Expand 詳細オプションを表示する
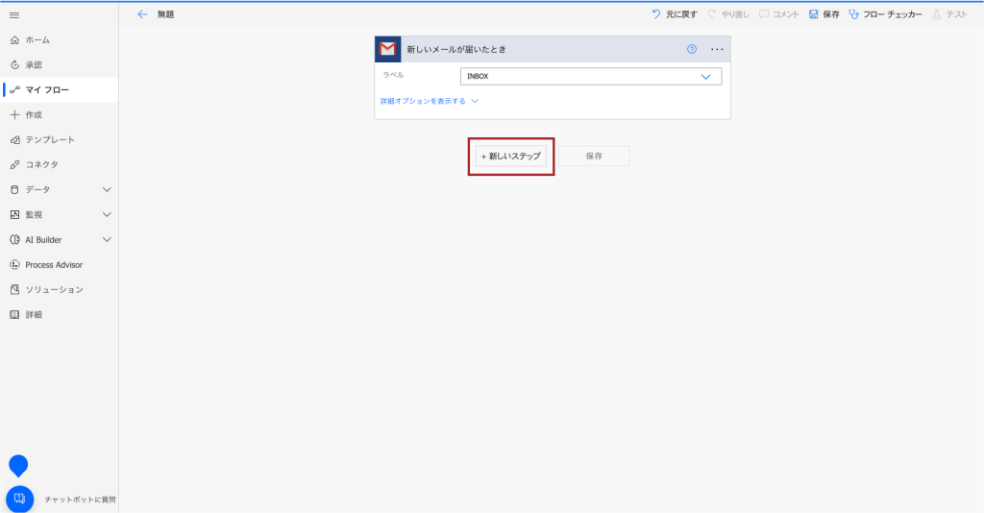The image size is (984, 513). 430,101
